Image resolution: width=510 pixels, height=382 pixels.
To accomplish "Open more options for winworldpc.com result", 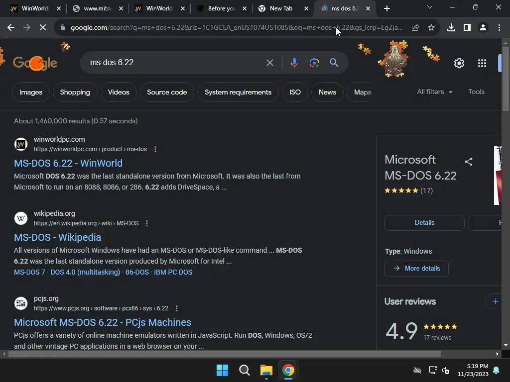I will click(155, 149).
